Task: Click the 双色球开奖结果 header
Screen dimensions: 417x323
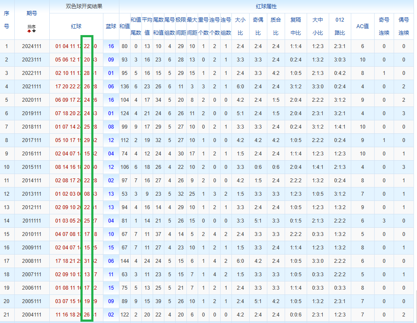Action: coord(84,6)
